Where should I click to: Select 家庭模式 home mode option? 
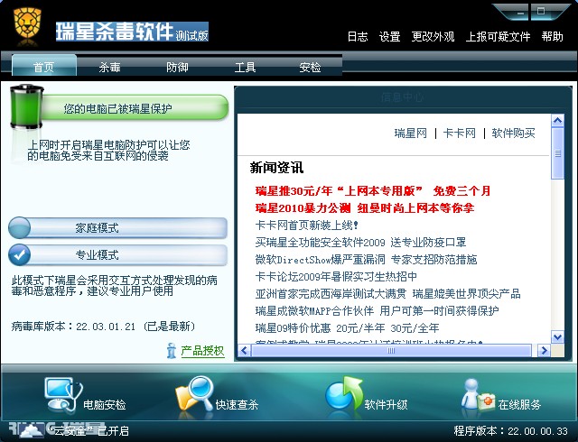(118, 228)
